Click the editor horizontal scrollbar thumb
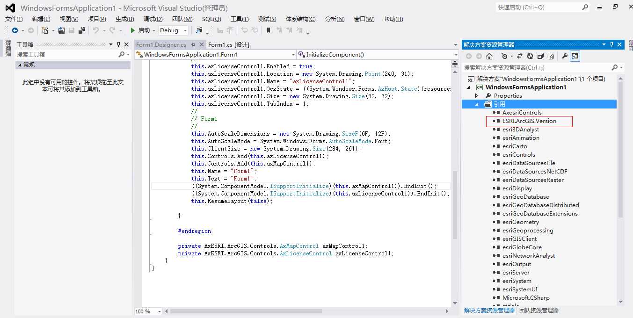This screenshot has height=318, width=633. (x=246, y=311)
